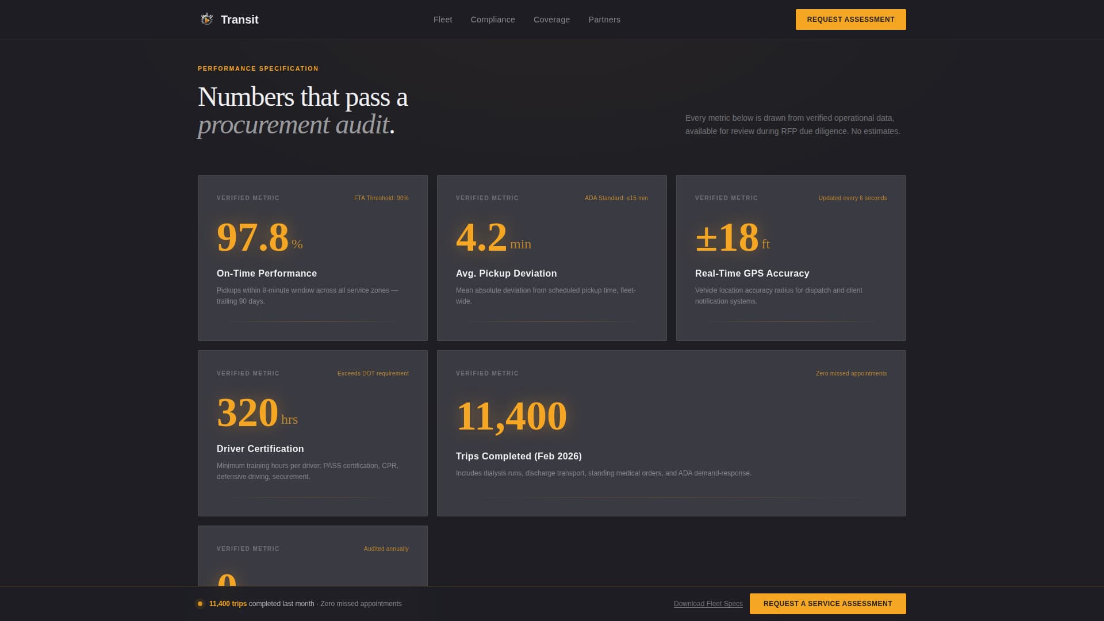Click the mean absolute deviation description
Image resolution: width=1104 pixels, height=621 pixels.
pos(546,296)
